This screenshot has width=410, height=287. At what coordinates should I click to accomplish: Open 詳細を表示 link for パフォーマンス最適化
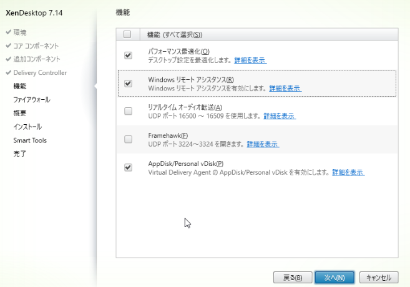click(250, 61)
